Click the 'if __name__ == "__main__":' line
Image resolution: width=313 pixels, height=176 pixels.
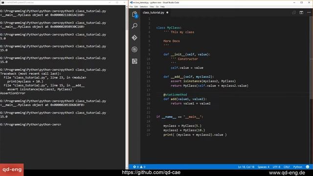(179, 117)
